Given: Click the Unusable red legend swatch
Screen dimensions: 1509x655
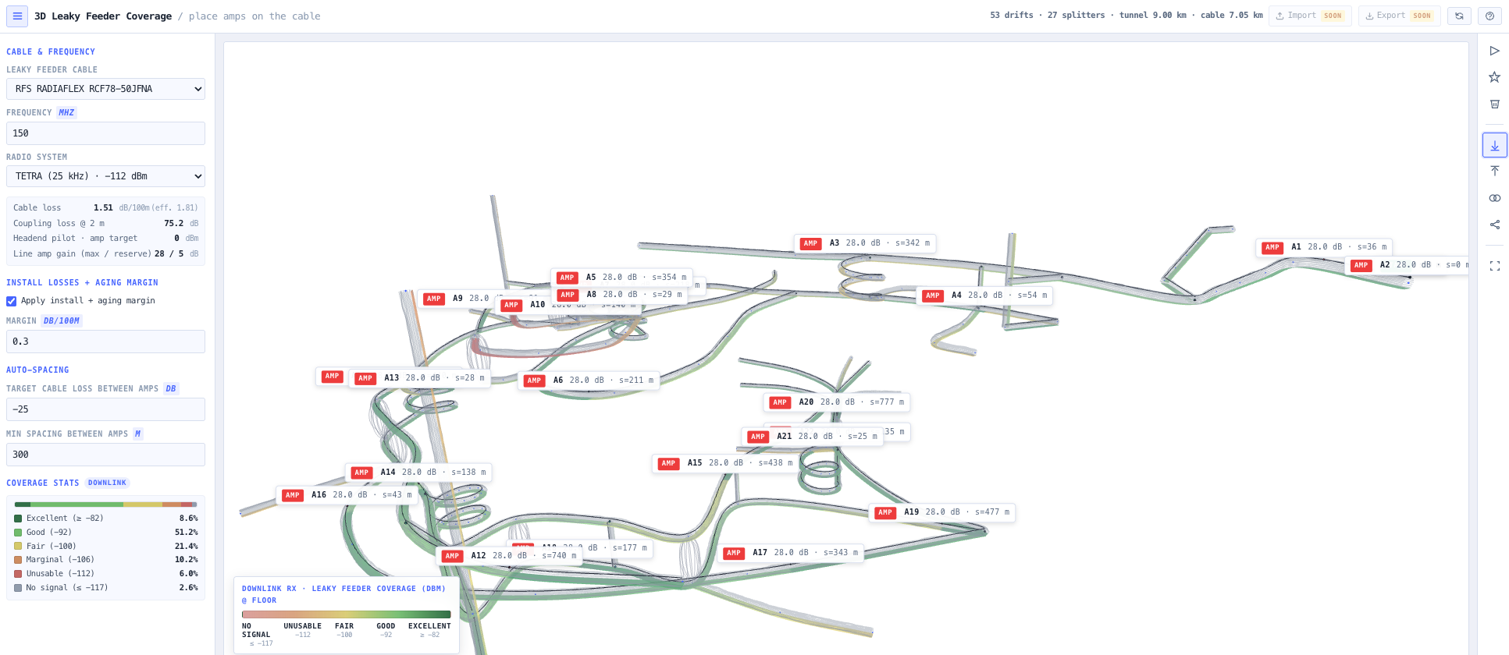Looking at the screenshot, I should [18, 574].
